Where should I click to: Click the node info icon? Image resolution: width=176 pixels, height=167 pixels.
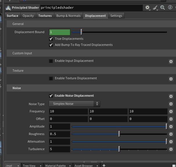(x=170, y=8)
